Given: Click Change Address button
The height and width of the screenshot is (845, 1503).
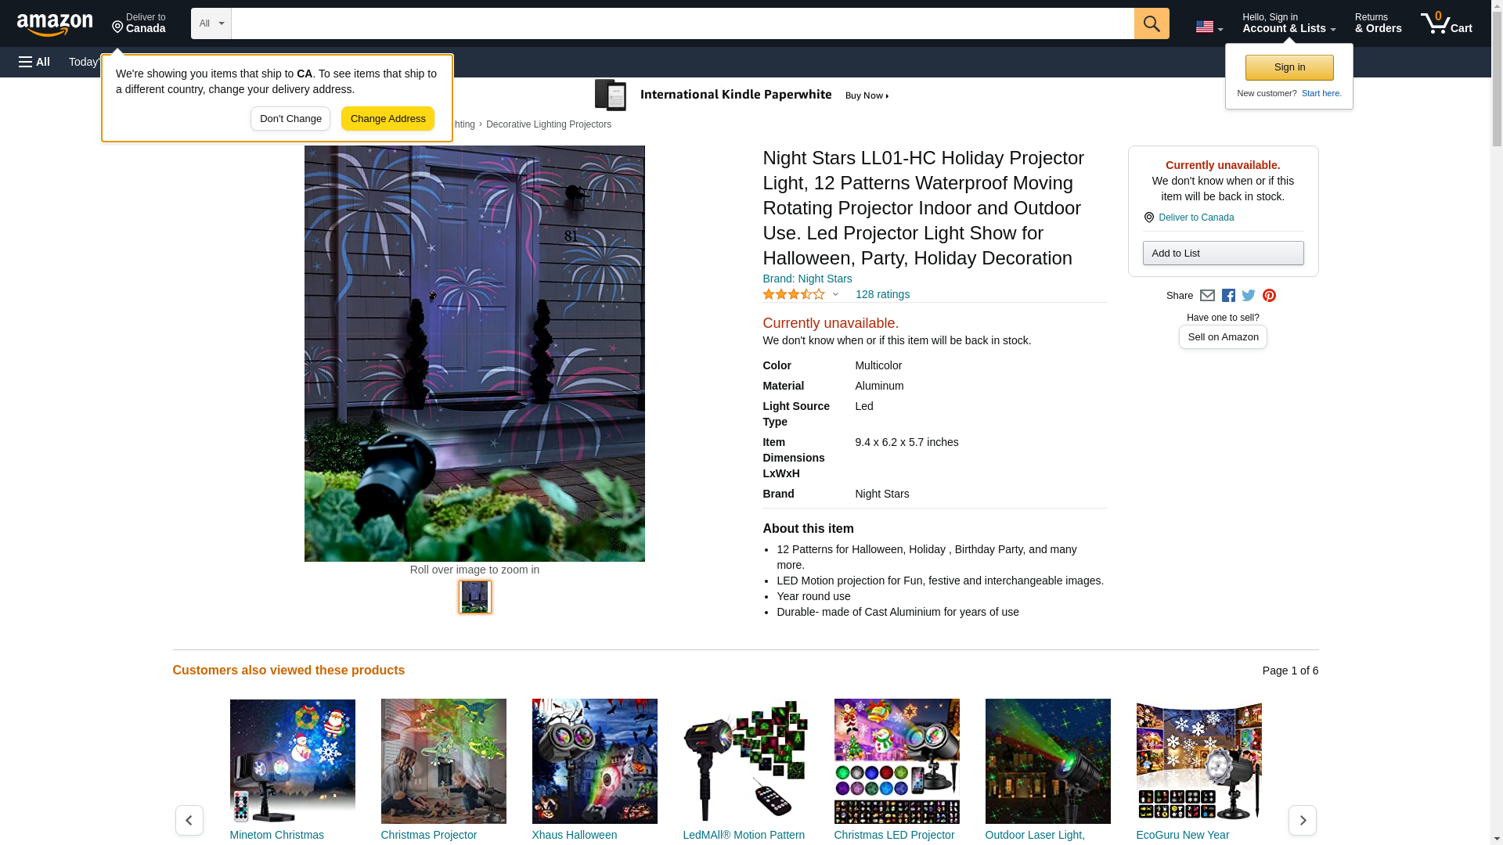Looking at the screenshot, I should point(387,119).
